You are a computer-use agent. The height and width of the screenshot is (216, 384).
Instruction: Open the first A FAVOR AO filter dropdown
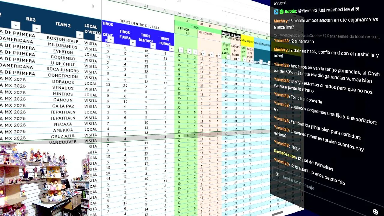(x=181, y=50)
